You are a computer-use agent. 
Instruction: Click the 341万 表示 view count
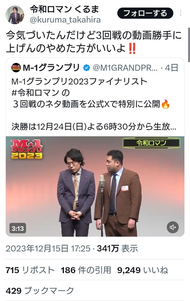118,249
